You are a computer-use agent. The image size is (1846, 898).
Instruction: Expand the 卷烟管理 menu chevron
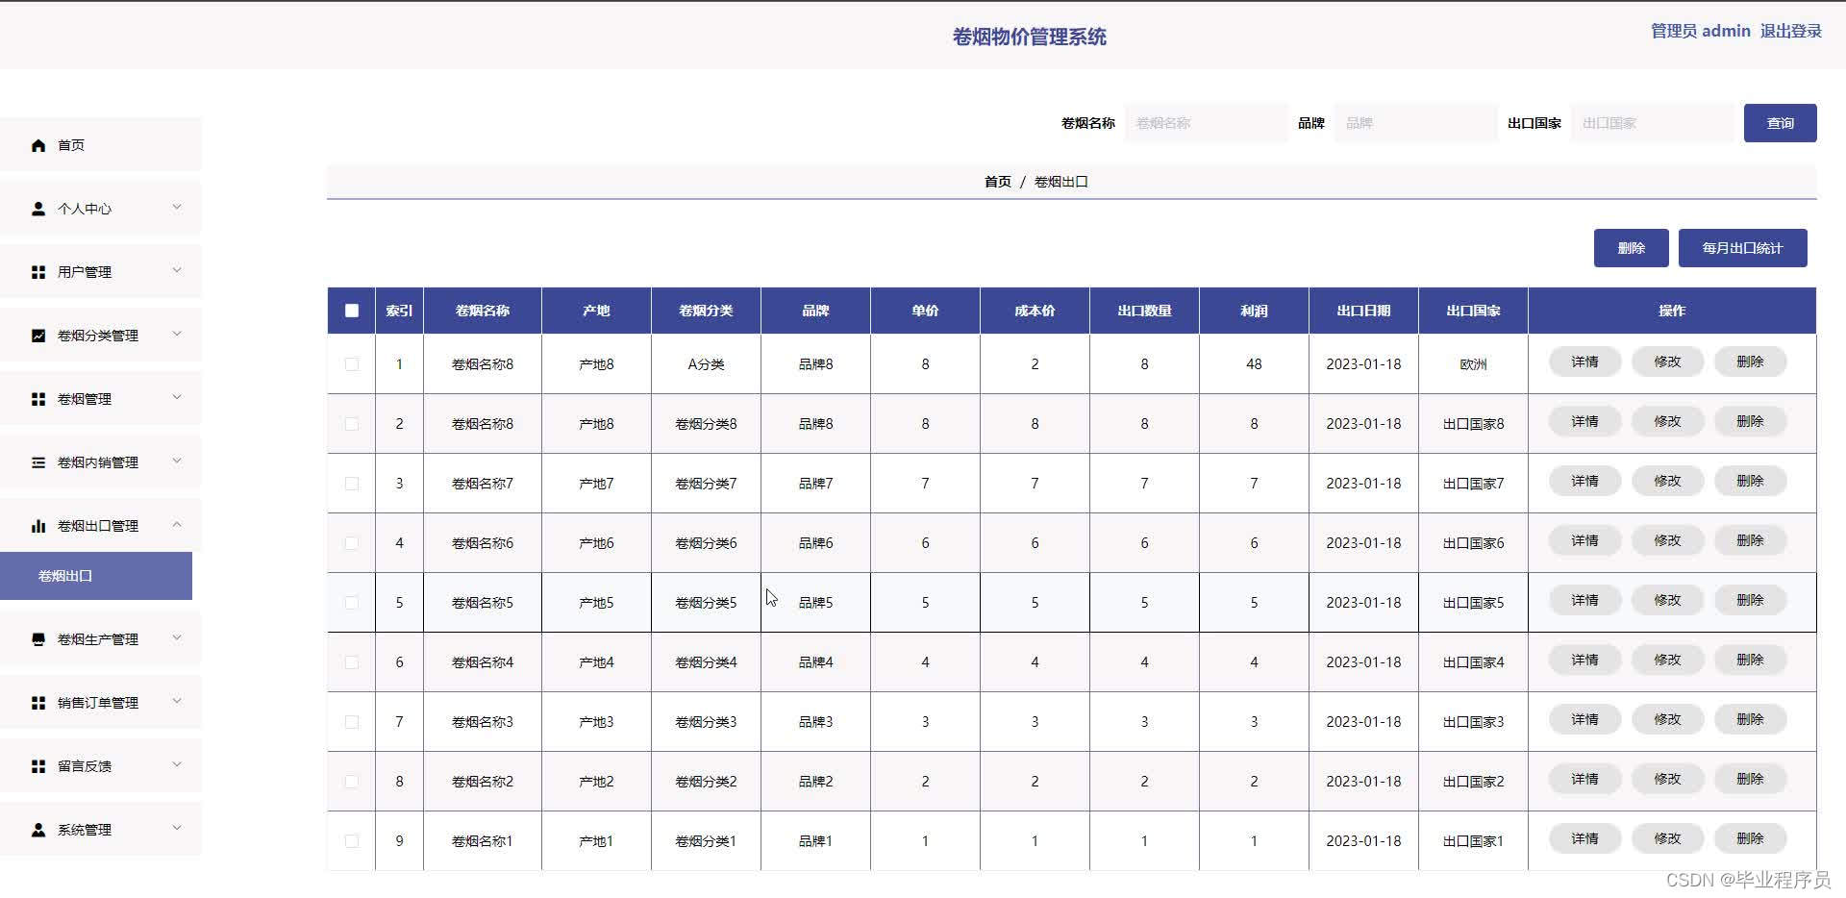click(177, 397)
